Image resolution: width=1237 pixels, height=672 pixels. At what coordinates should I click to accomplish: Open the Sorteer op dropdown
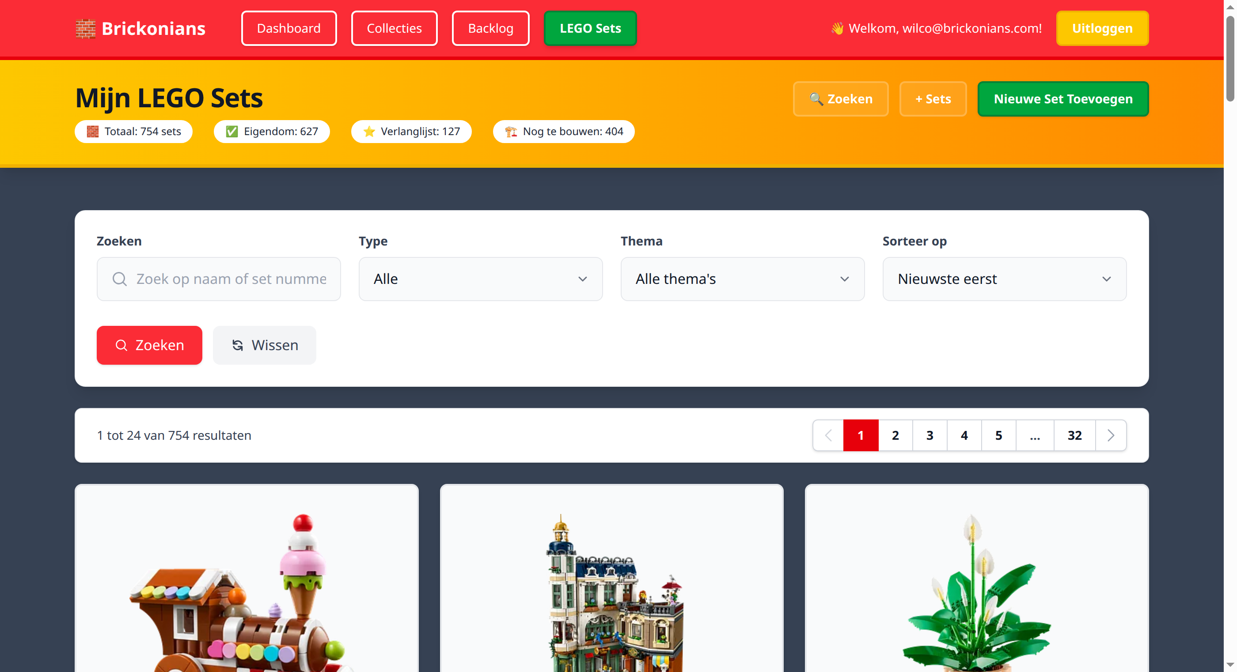click(1004, 279)
